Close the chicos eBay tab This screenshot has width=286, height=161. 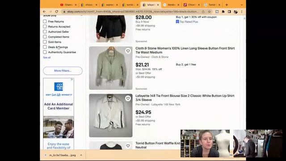(97, 5)
